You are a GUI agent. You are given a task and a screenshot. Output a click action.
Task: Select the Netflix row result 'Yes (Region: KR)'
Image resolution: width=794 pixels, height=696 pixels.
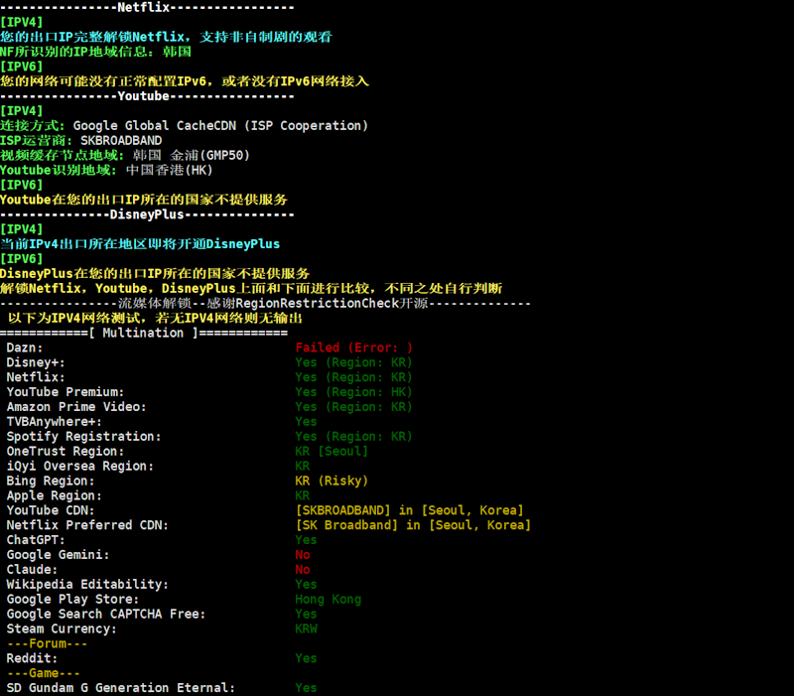(354, 377)
